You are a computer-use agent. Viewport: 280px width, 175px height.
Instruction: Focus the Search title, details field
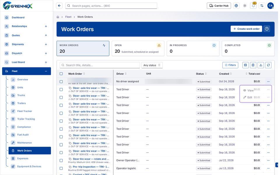click(x=100, y=65)
